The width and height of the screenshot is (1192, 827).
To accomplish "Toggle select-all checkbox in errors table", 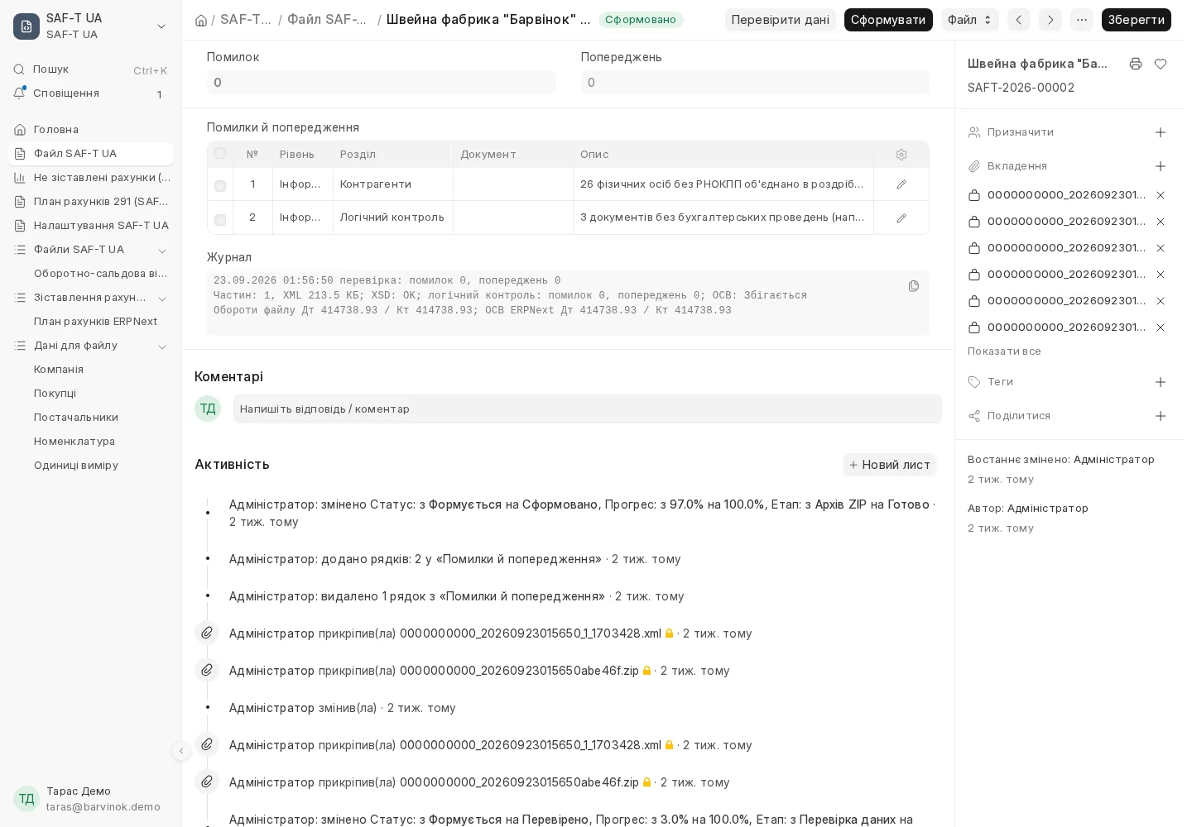I will pyautogui.click(x=220, y=153).
